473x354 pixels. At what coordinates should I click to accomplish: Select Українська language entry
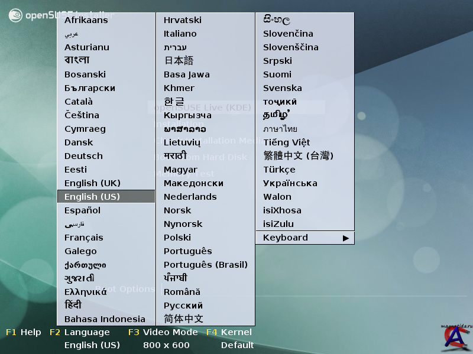[290, 183]
